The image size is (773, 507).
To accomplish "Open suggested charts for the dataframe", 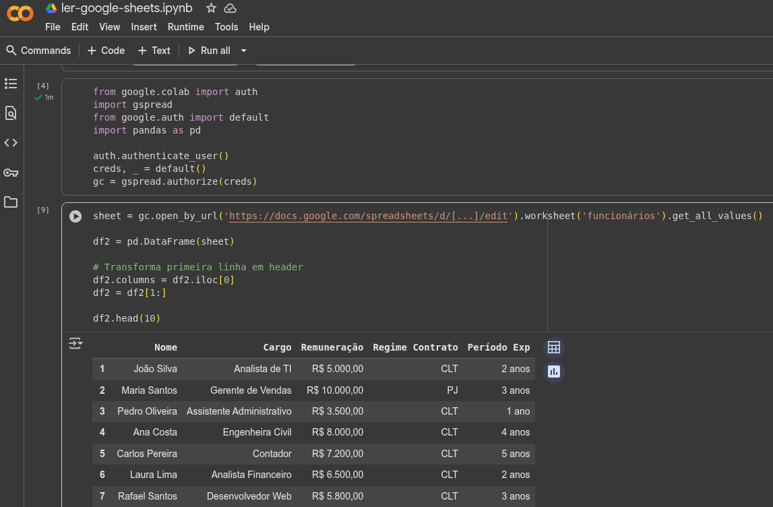I will (553, 371).
